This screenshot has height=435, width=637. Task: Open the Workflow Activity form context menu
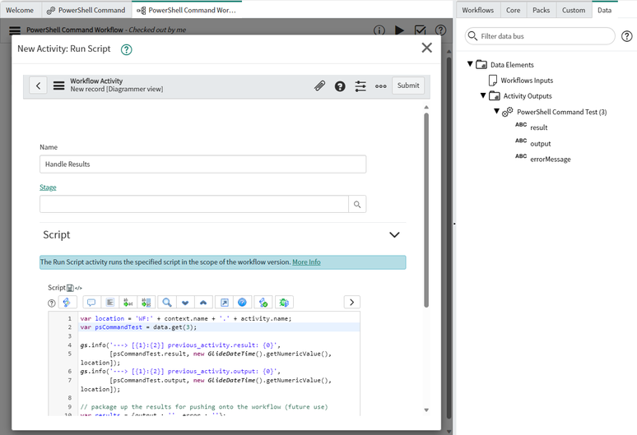coord(59,86)
